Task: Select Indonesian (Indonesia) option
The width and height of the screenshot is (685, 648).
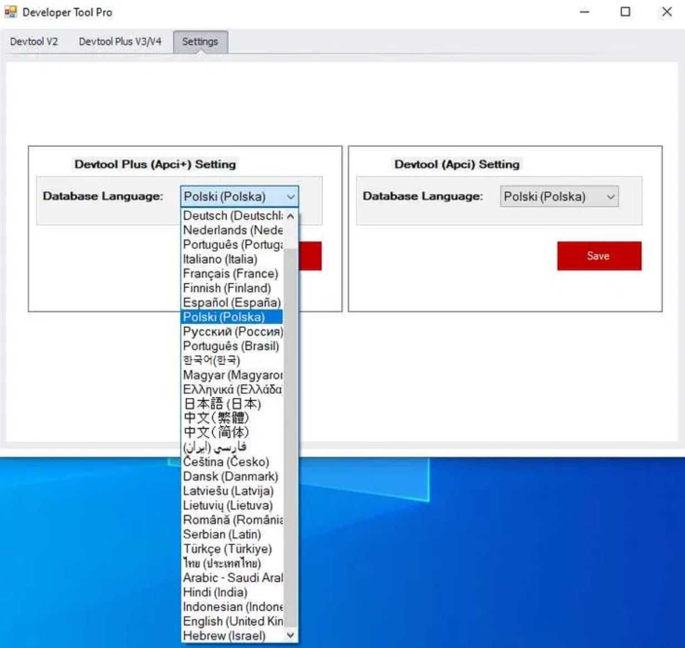Action: coord(233,606)
